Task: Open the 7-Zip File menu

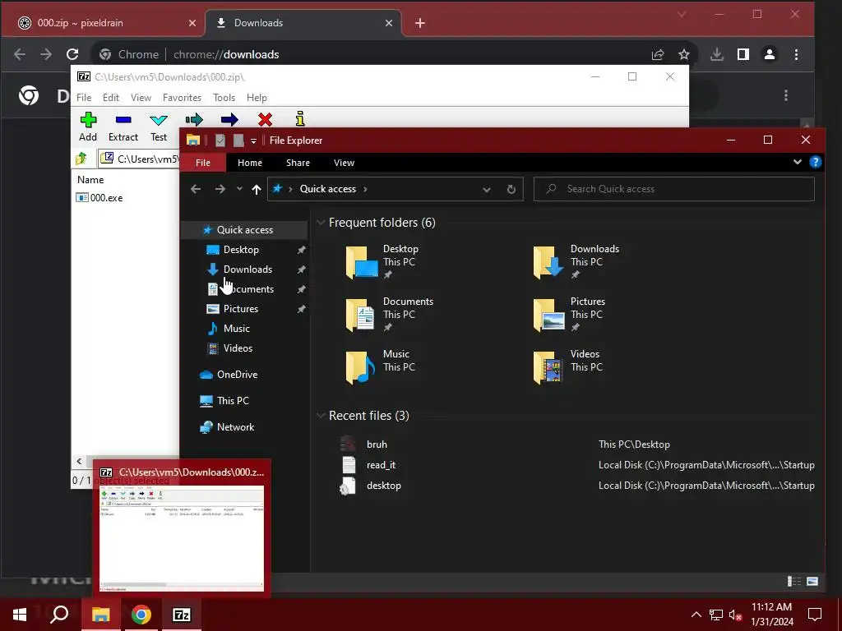Action: coord(84,98)
